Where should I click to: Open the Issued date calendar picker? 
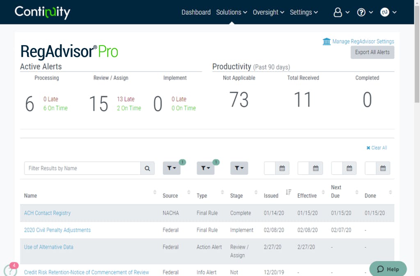[x=282, y=169]
